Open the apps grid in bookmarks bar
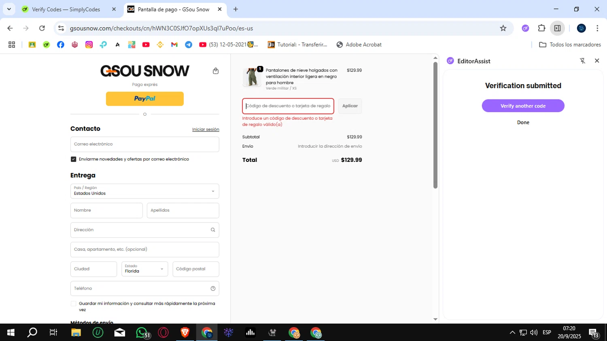The height and width of the screenshot is (341, 607). 12,44
